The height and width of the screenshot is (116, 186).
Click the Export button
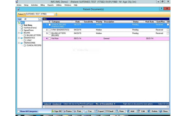coord(100,111)
